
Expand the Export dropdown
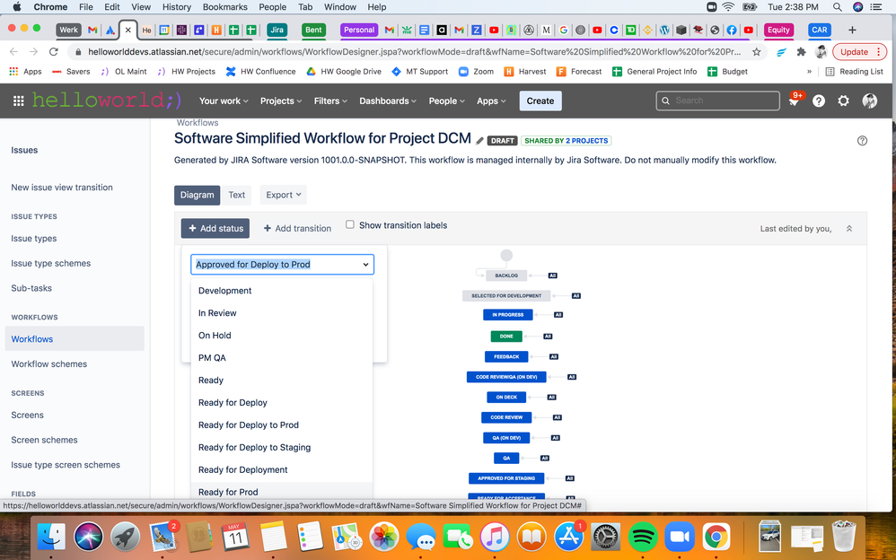(284, 195)
